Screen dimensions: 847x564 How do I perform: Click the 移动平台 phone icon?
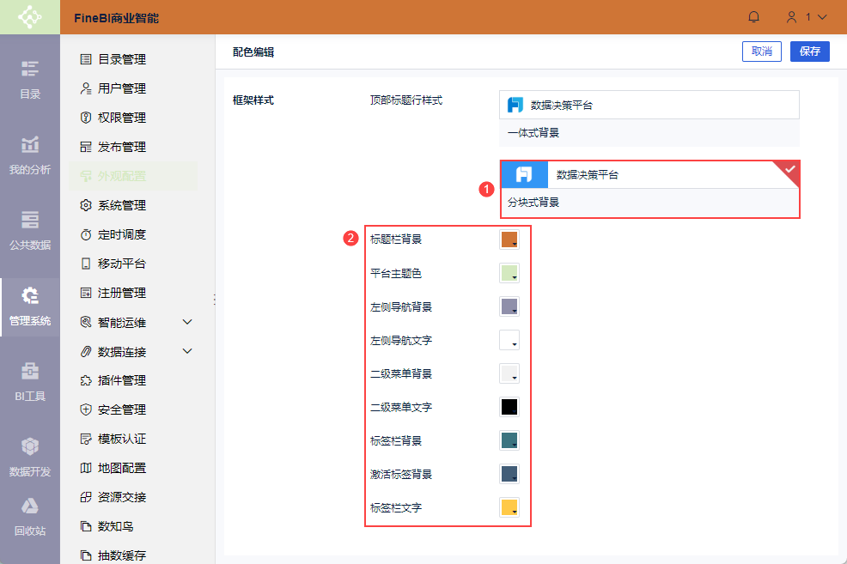point(86,264)
